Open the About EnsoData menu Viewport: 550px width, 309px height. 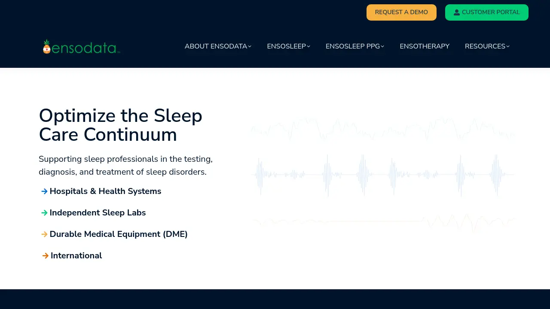click(218, 46)
